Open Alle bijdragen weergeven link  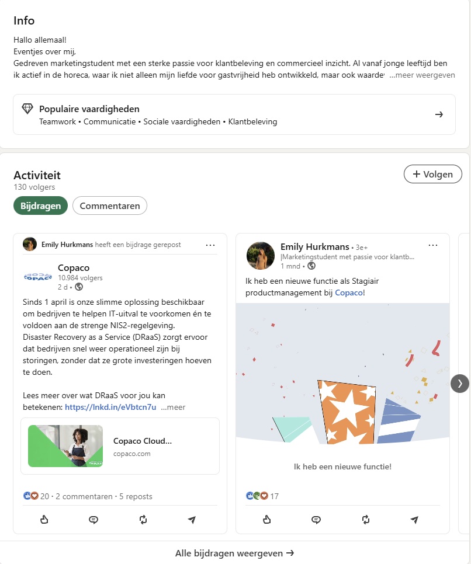pyautogui.click(x=235, y=553)
